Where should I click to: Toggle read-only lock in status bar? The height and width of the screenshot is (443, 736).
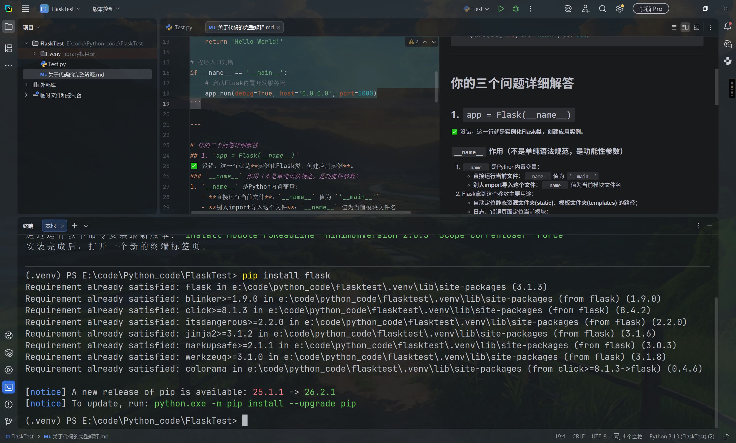[726, 436]
